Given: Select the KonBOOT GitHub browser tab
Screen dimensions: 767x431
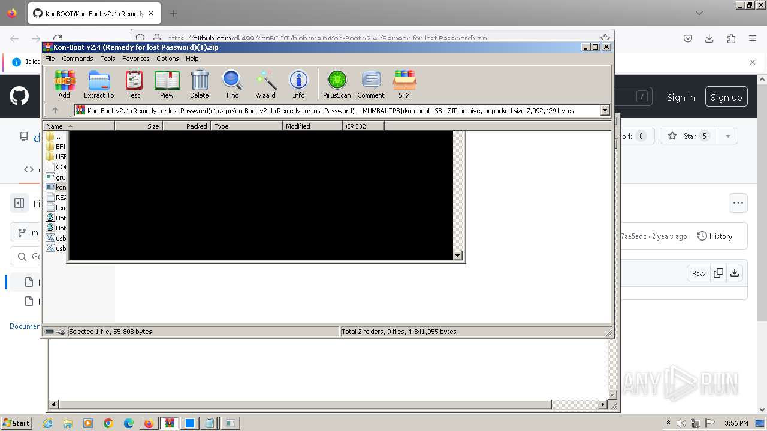Looking at the screenshot, I should 93,13.
